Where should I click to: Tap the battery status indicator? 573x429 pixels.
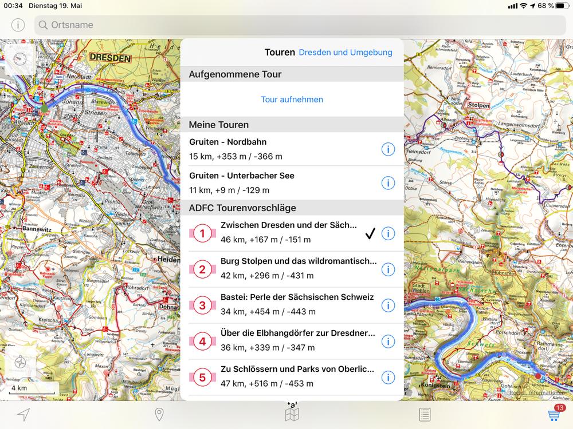tap(562, 6)
